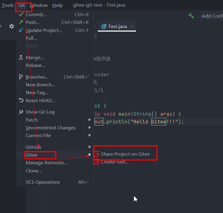
Task: Open the Window menu
Action: (39, 5)
